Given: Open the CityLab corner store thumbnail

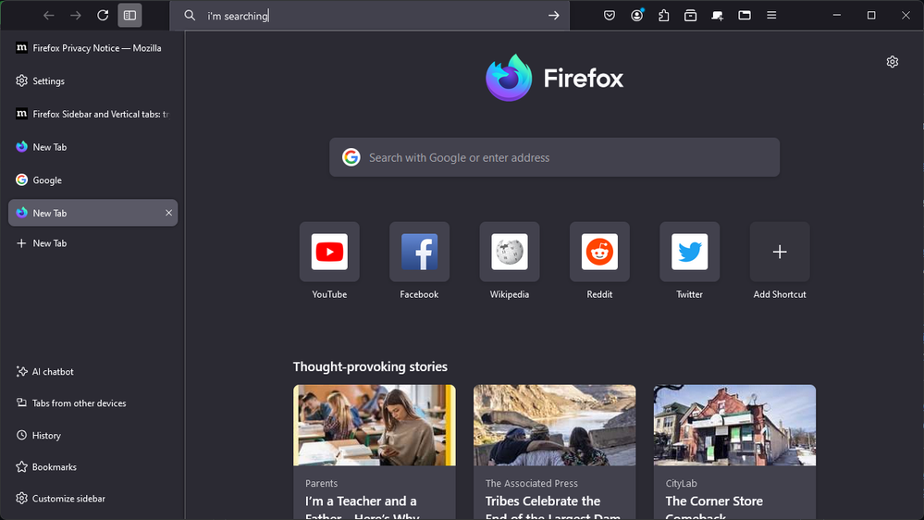Looking at the screenshot, I should click(734, 425).
